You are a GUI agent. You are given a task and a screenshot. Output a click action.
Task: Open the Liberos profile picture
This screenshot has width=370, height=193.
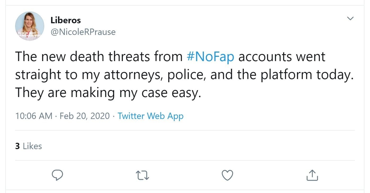point(29,26)
